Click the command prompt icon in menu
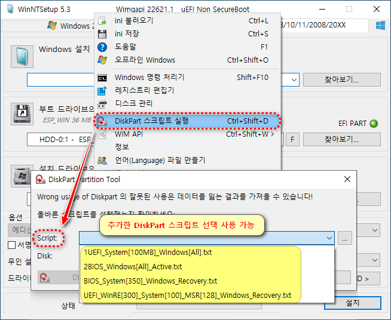Image resolution: width=391 pixels, height=320 pixels. (x=102, y=78)
